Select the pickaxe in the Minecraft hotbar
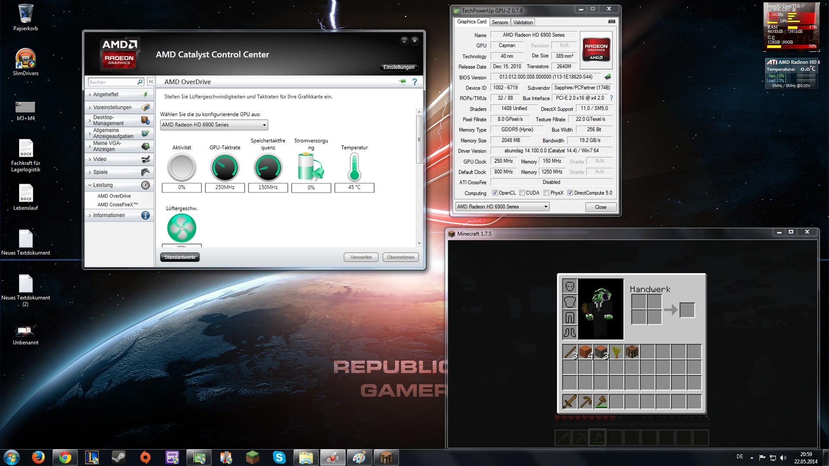The width and height of the screenshot is (829, 466). coord(585,402)
